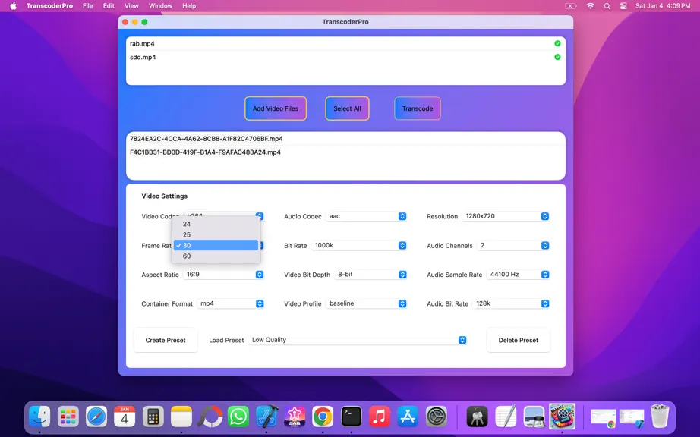The width and height of the screenshot is (700, 437).
Task: Change the Audio Channels dropdown
Action: 513,245
